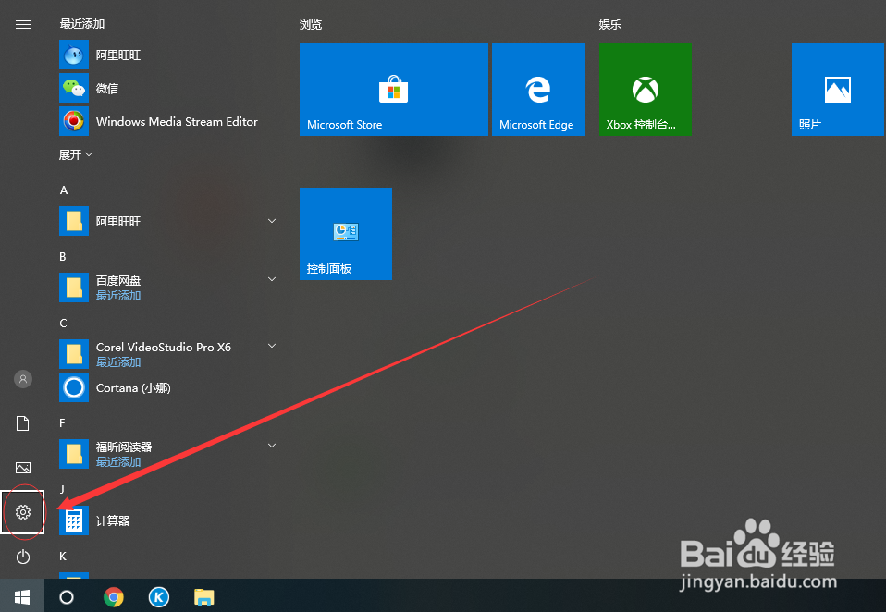Click the 浏览 tile group title
886x612 pixels.
[311, 24]
